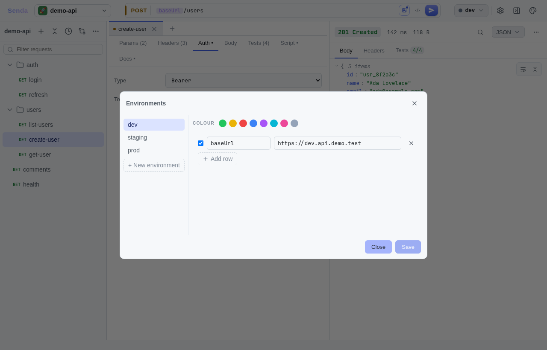Image resolution: width=547 pixels, height=350 pixels.
Task: Click the Filter requests search field
Action: pyautogui.click(x=53, y=50)
